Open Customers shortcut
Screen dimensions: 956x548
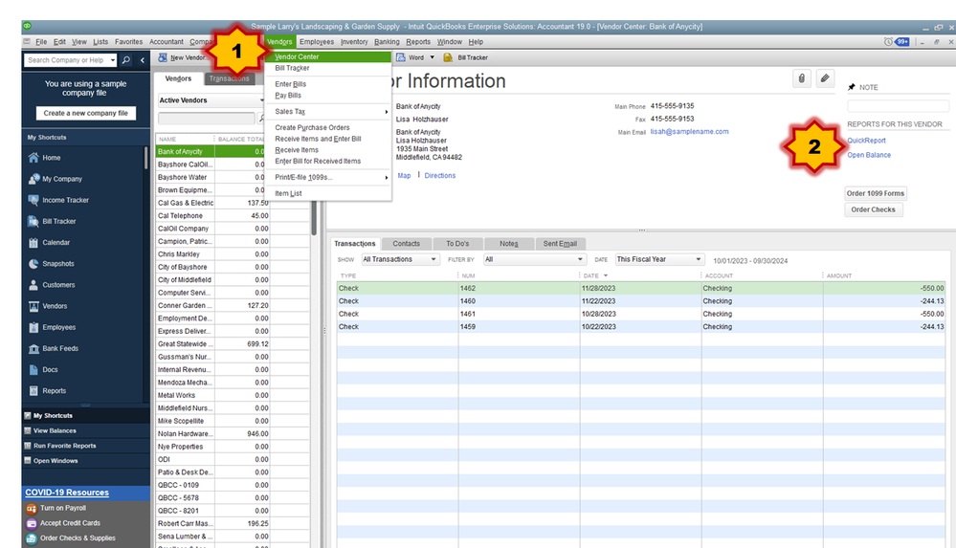(x=58, y=285)
